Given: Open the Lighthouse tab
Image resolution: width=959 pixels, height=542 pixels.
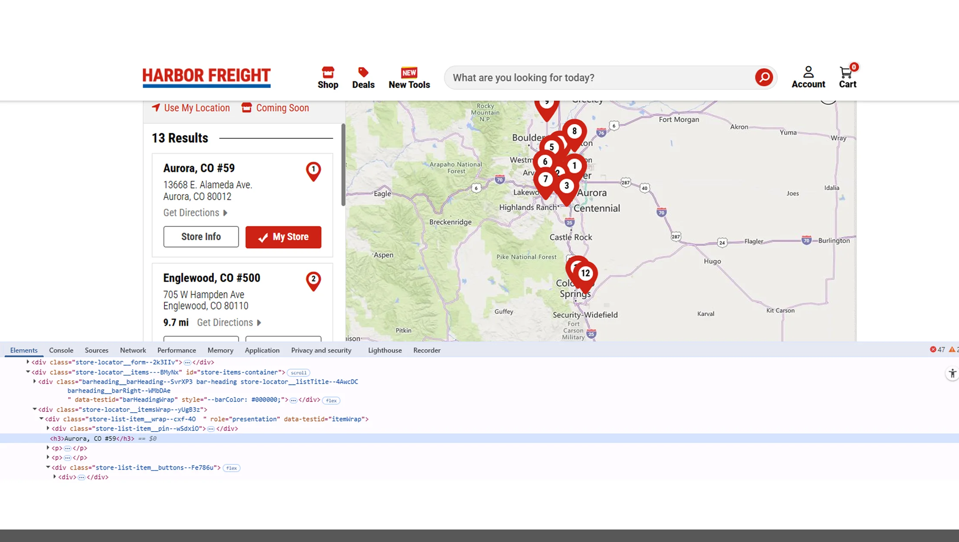Looking at the screenshot, I should tap(385, 350).
